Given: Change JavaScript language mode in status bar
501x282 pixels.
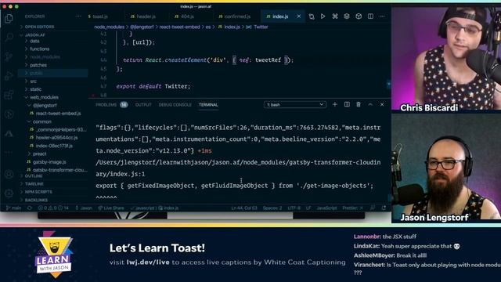Looking at the screenshot, I should click(326, 208).
